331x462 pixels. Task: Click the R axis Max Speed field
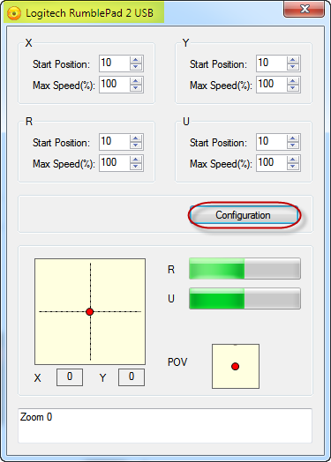tap(121, 163)
